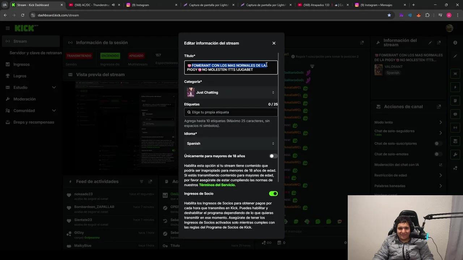Open Palabras baneadas settings
The image size is (463, 260).
[408, 186]
